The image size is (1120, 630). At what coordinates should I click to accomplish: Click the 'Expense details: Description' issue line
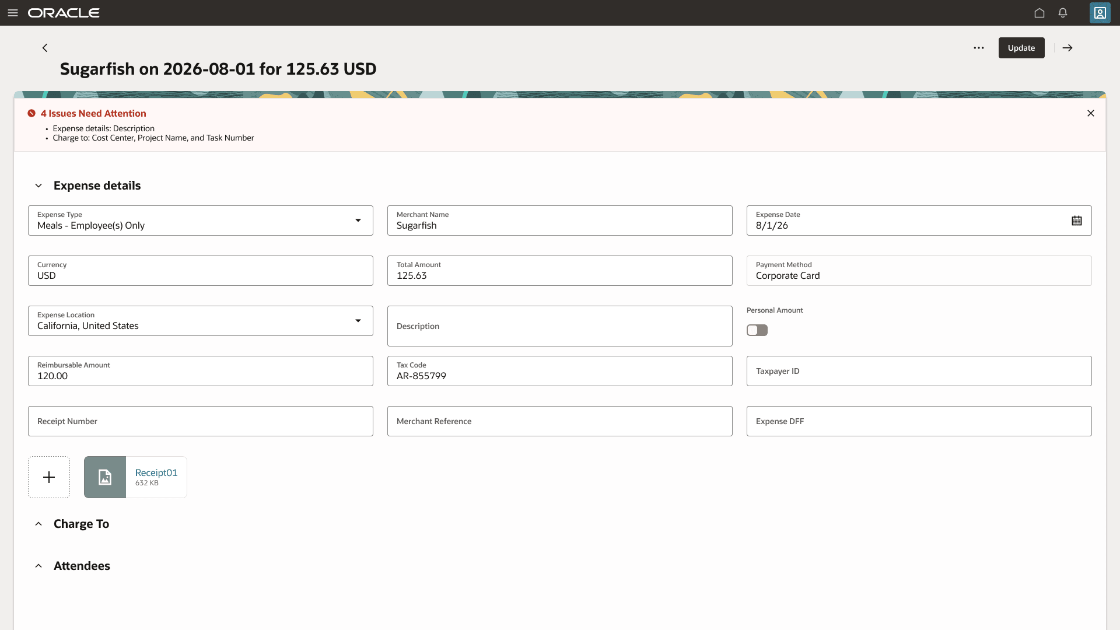click(x=104, y=128)
